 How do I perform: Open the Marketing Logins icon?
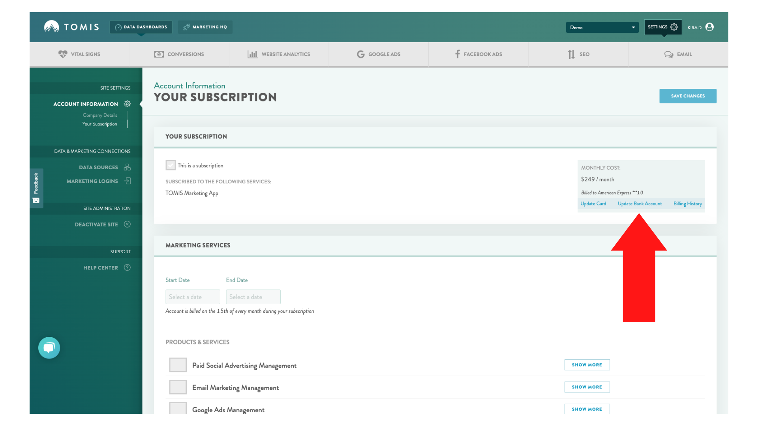127,181
